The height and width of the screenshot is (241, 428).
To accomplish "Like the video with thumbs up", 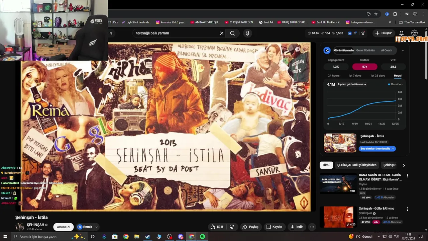I will click(x=217, y=227).
